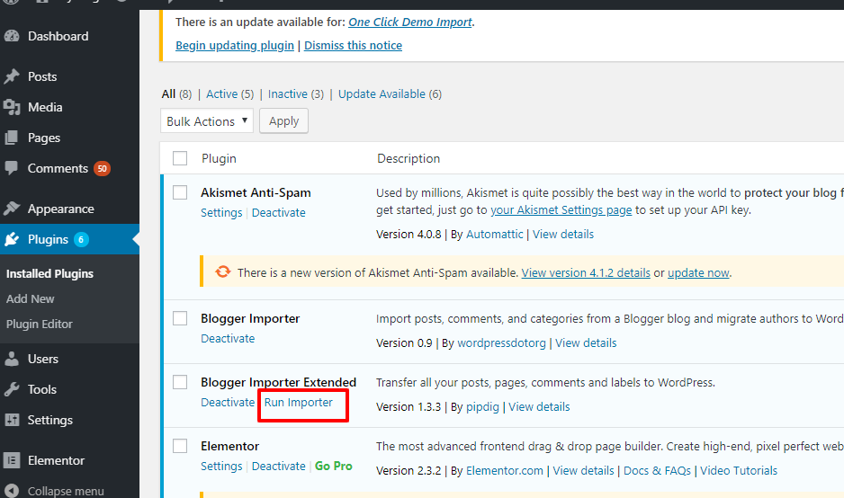Check the Elementor plugin checkbox
Screen dimensions: 844x498
pos(180,446)
